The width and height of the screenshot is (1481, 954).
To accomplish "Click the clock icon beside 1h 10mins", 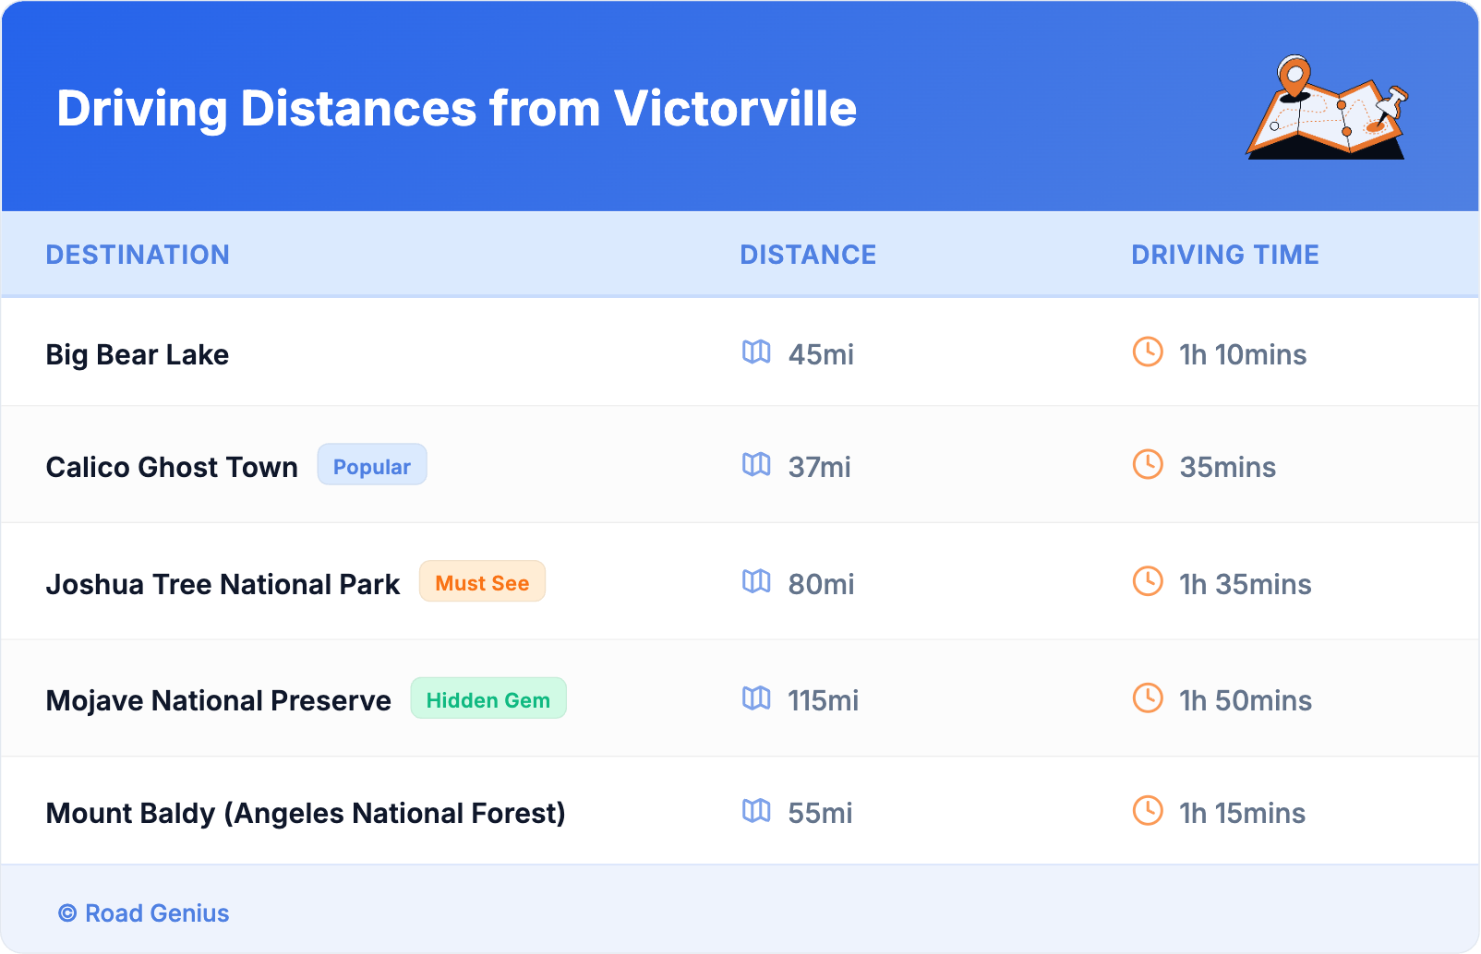I will [1148, 352].
